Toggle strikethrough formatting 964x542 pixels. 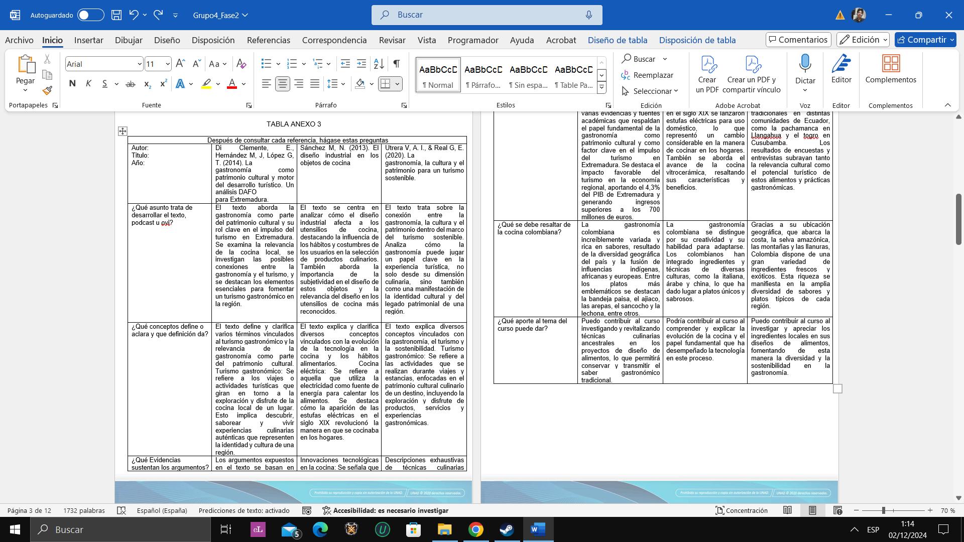(131, 84)
